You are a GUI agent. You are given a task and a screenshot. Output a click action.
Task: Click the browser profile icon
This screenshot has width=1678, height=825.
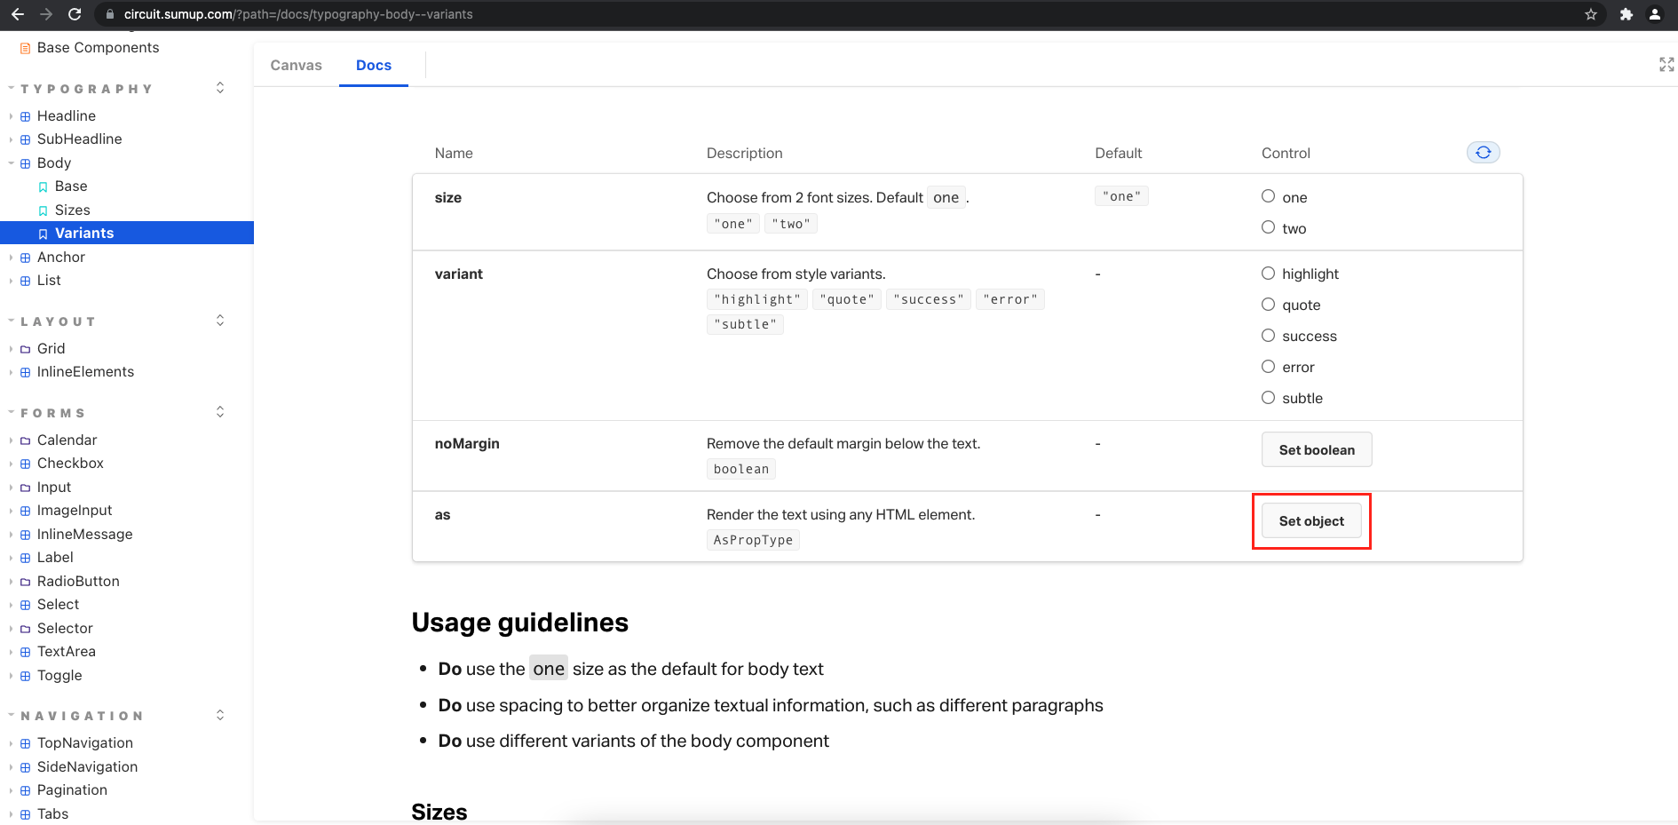[1655, 14]
